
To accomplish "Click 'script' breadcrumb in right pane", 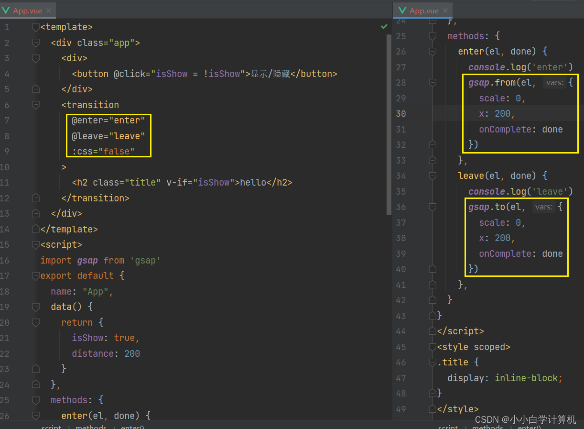I will 448,426.
